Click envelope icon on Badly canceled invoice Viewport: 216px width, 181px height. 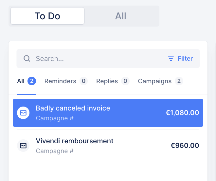tap(23, 113)
